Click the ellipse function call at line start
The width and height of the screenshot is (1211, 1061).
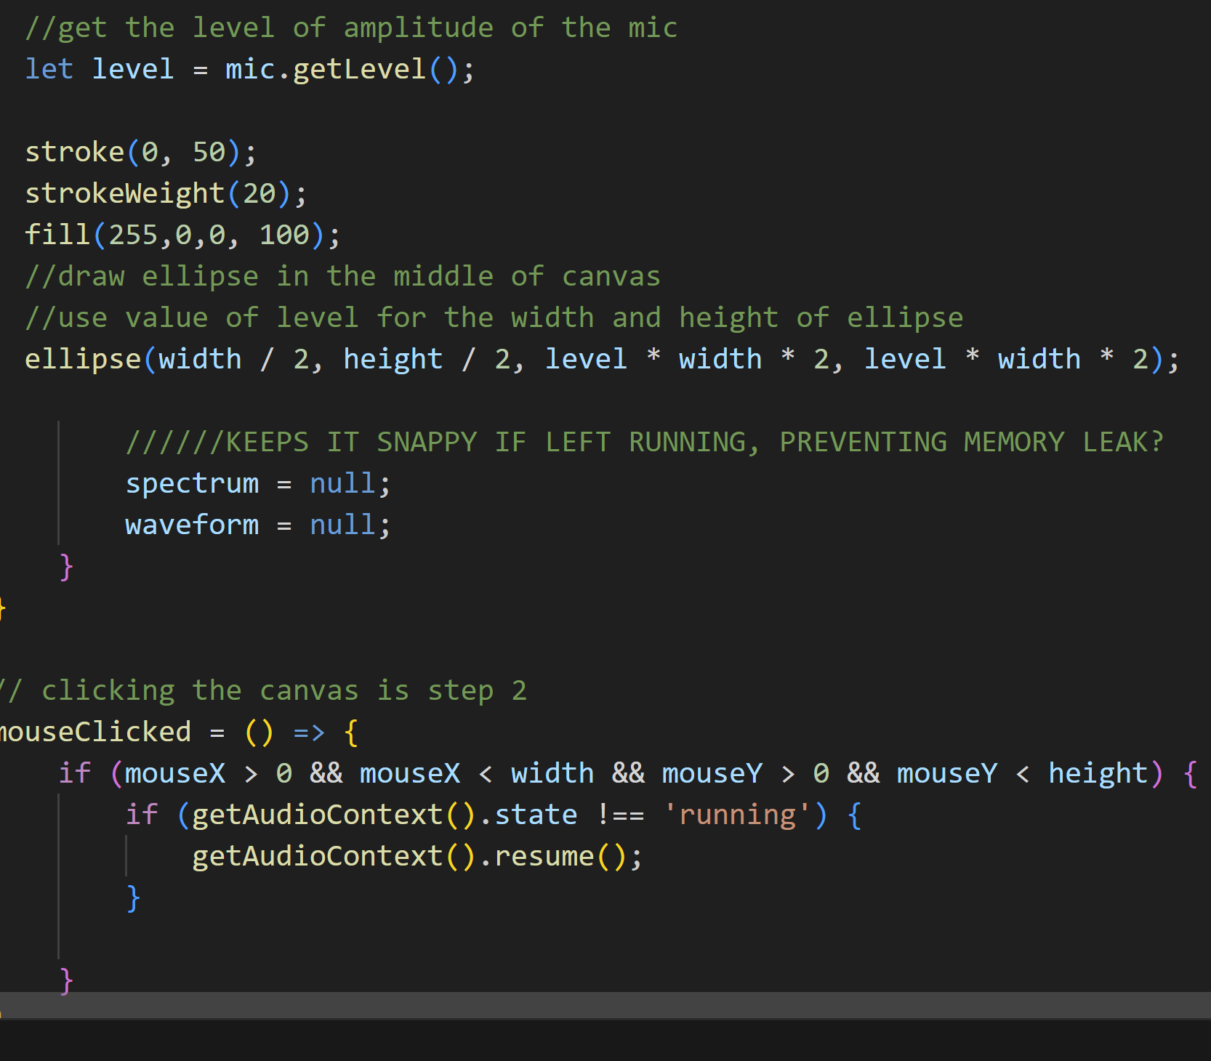[x=83, y=360]
